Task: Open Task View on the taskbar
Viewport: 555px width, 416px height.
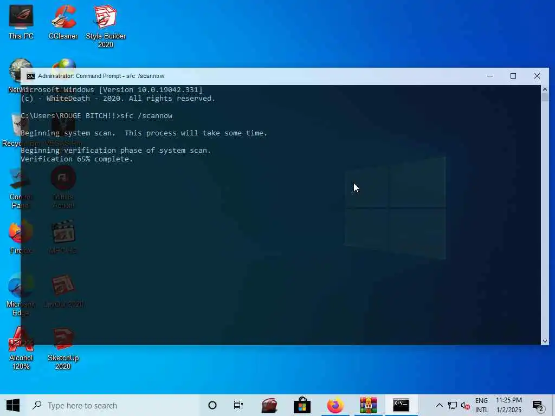Action: (238, 405)
